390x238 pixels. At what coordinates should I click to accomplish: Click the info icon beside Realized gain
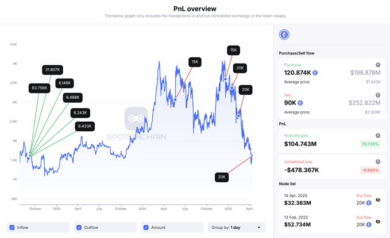378,135
